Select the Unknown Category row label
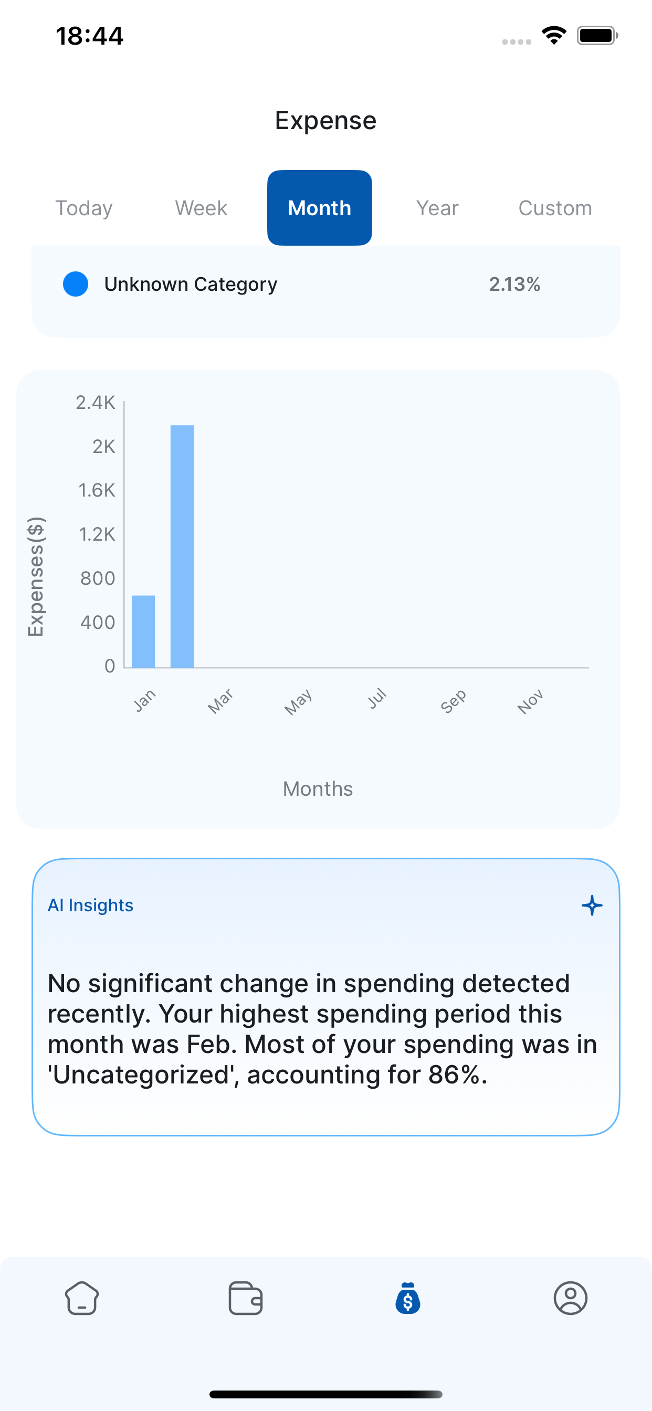Screen dimensions: 652x1411 (191, 285)
